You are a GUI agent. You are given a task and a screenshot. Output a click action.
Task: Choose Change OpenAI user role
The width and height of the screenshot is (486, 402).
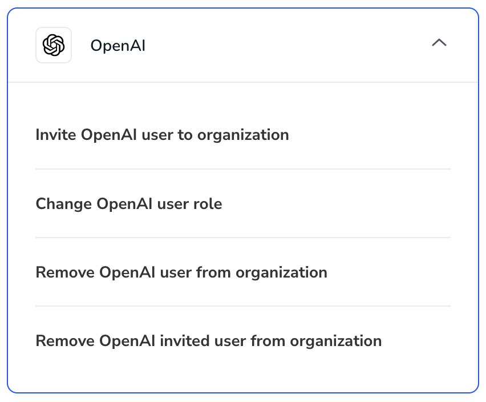point(129,204)
